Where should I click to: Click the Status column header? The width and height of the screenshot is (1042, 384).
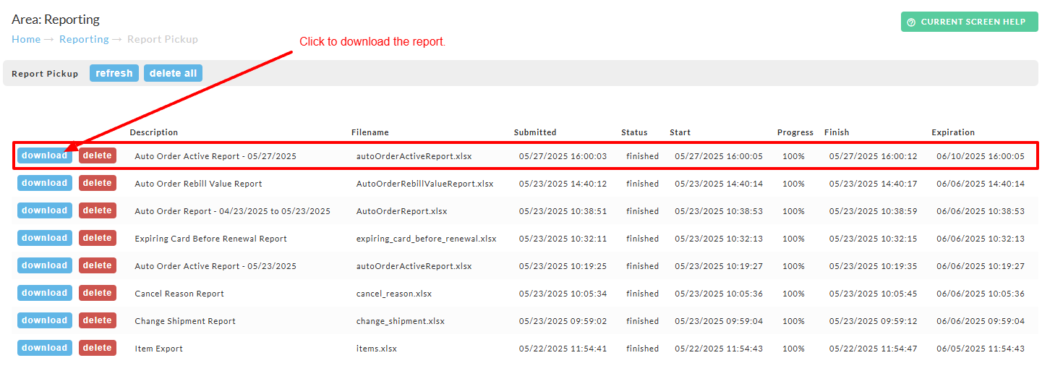(634, 132)
